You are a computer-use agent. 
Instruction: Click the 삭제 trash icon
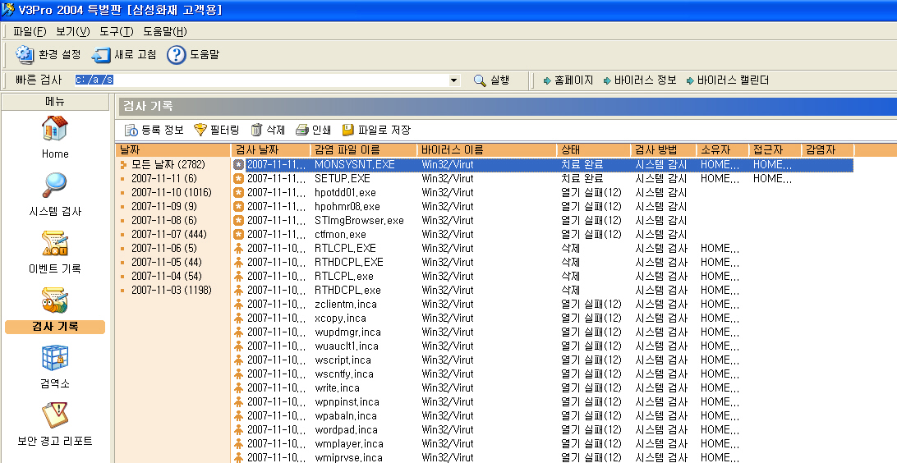257,131
